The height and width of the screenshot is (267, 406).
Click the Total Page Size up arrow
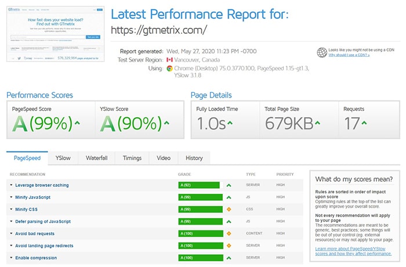(x=317, y=123)
